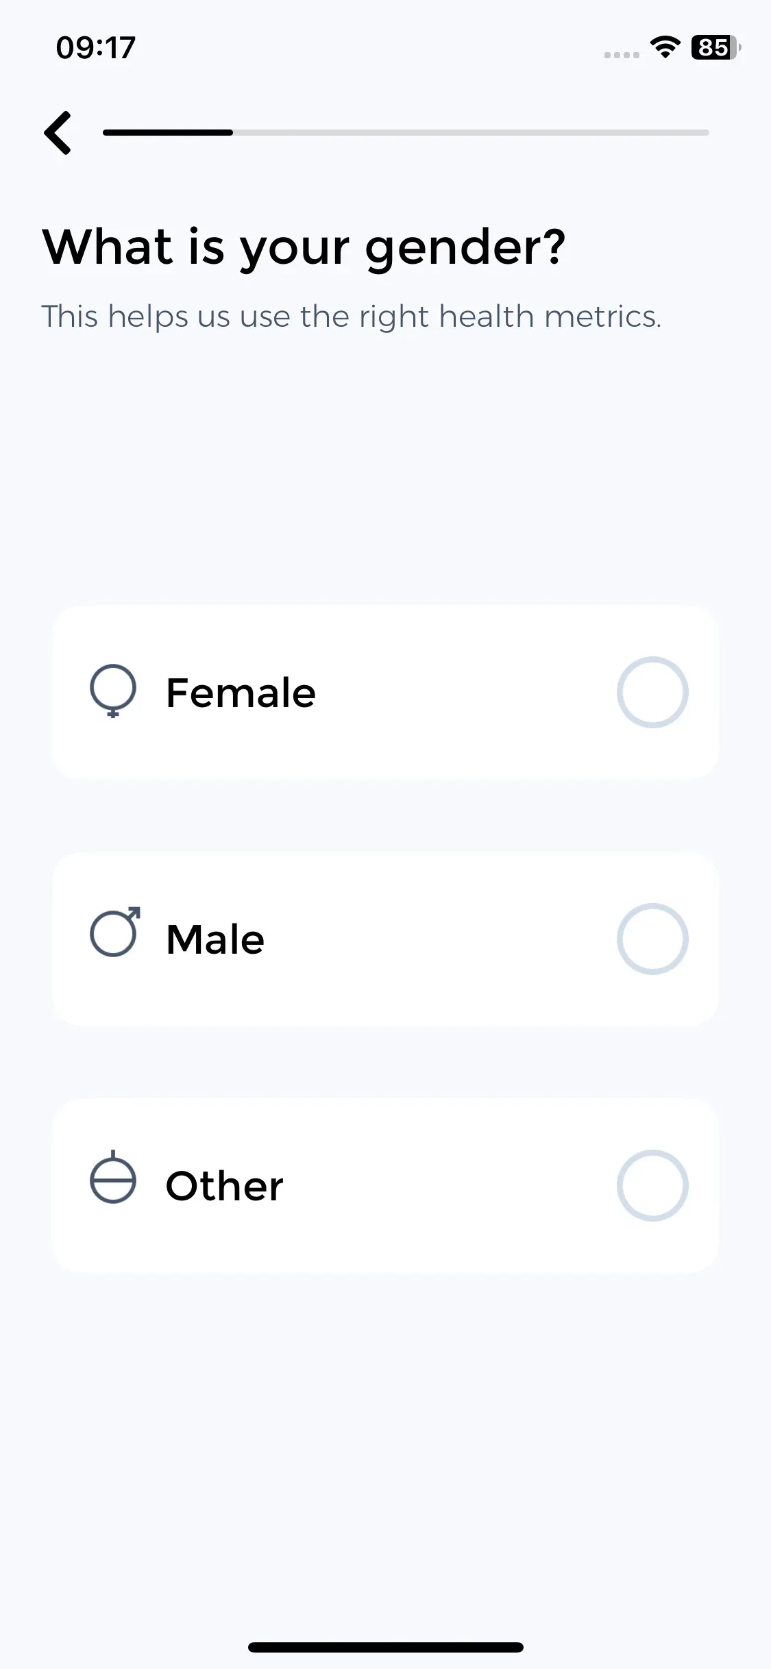Choose the Other option label
The image size is (771, 1669).
[224, 1186]
